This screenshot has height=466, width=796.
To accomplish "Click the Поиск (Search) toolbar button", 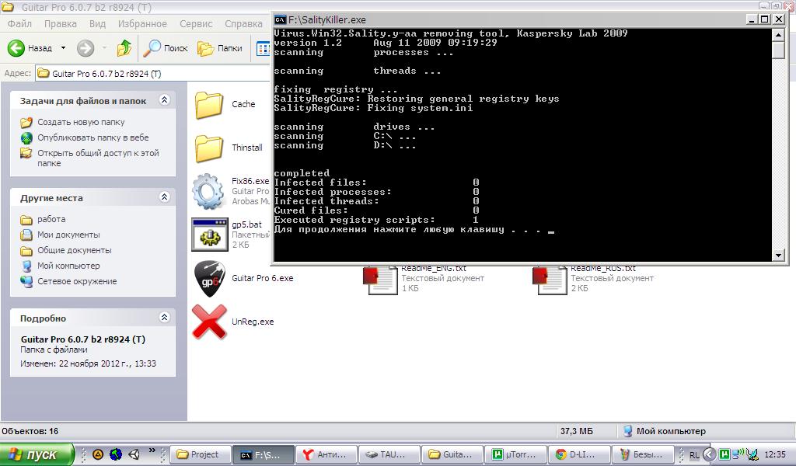I will point(166,48).
